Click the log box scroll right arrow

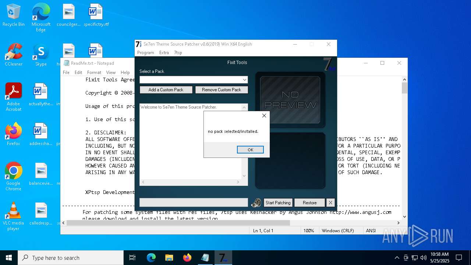point(238,182)
